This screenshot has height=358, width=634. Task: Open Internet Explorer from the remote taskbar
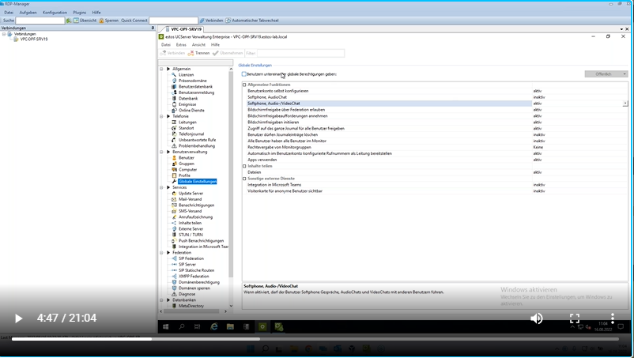point(213,326)
